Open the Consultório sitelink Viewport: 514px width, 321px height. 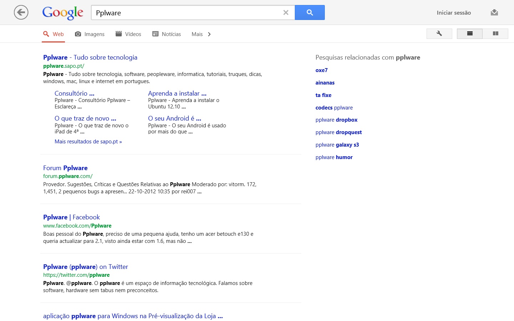75,93
